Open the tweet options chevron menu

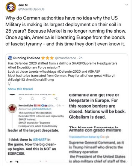point(127,5)
